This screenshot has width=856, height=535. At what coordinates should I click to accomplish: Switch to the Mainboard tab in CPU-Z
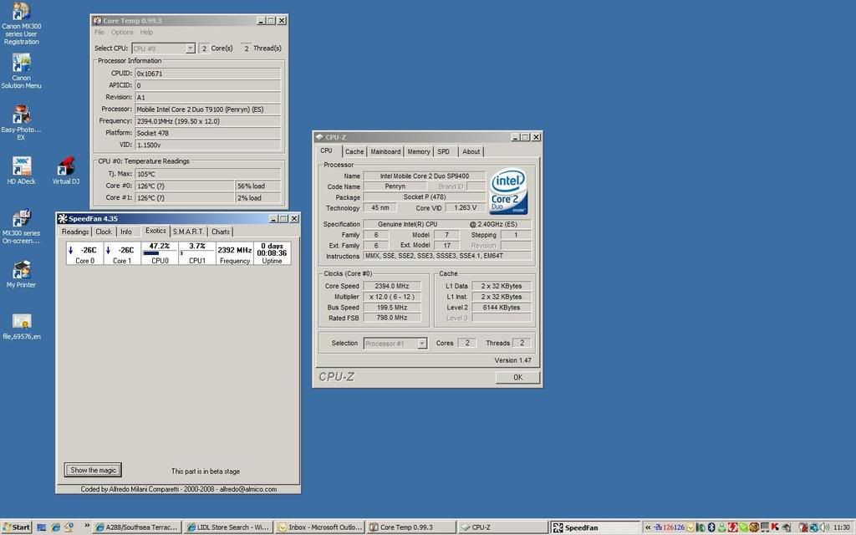tap(385, 151)
